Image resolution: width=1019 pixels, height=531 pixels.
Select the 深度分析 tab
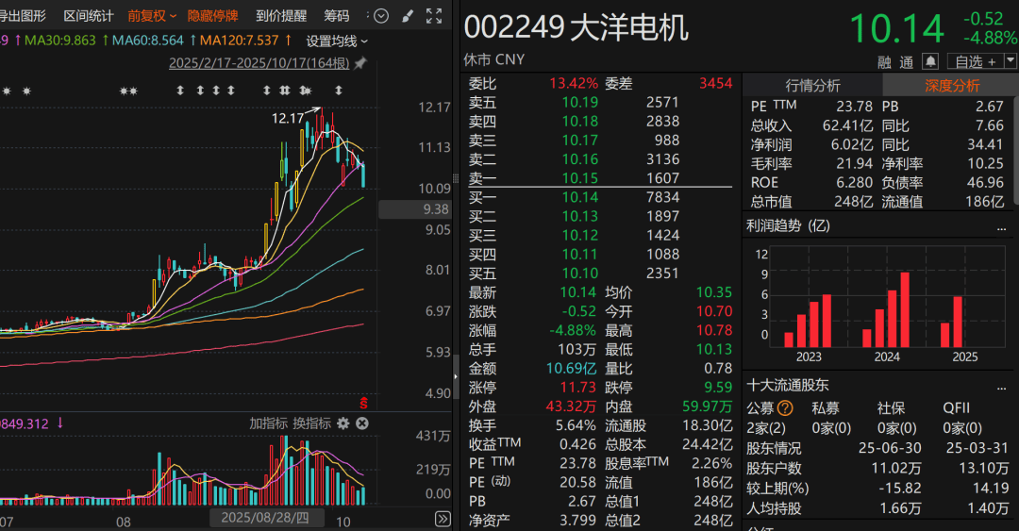(x=951, y=85)
